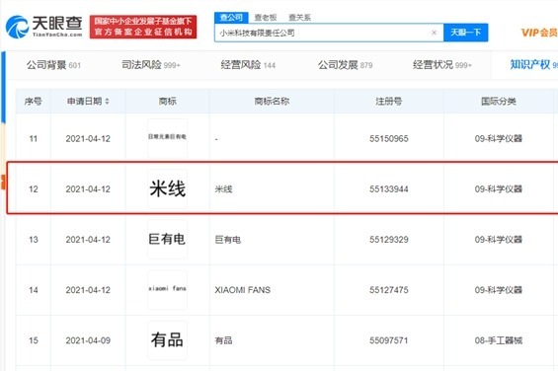
Task: Open the 公司背景 section tab
Action: pos(53,65)
